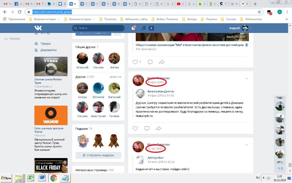
Task: Open Товары in the left menu
Action: (x=46, y=43)
